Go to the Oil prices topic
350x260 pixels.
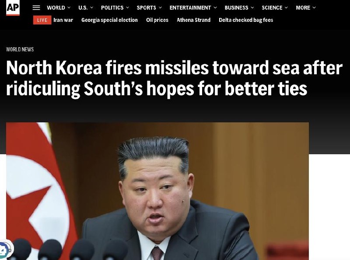157,20
